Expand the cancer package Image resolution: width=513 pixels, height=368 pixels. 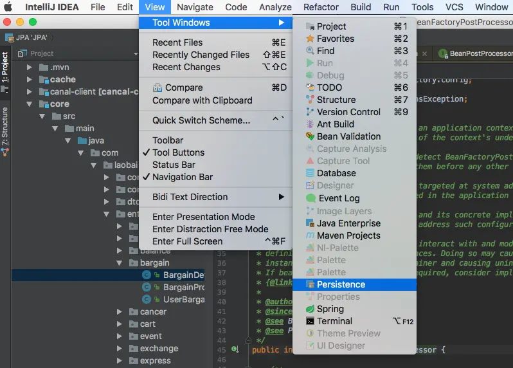[x=119, y=311]
